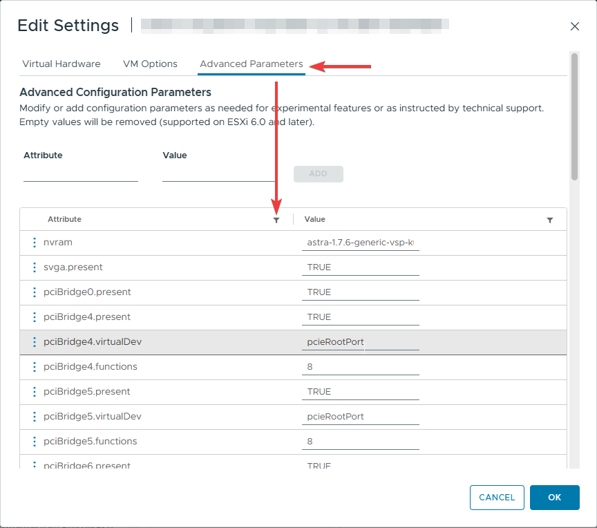The image size is (597, 528).
Task: Switch to the Virtual Hardware tab
Action: (61, 64)
